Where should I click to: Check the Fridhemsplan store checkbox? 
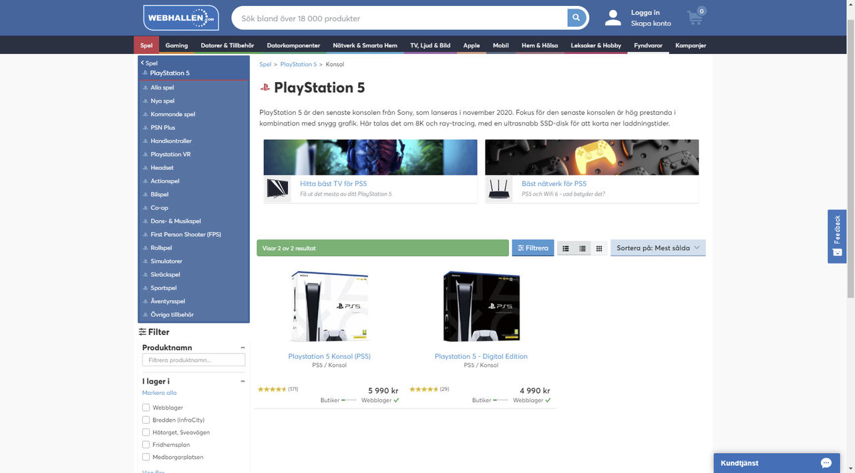(146, 444)
